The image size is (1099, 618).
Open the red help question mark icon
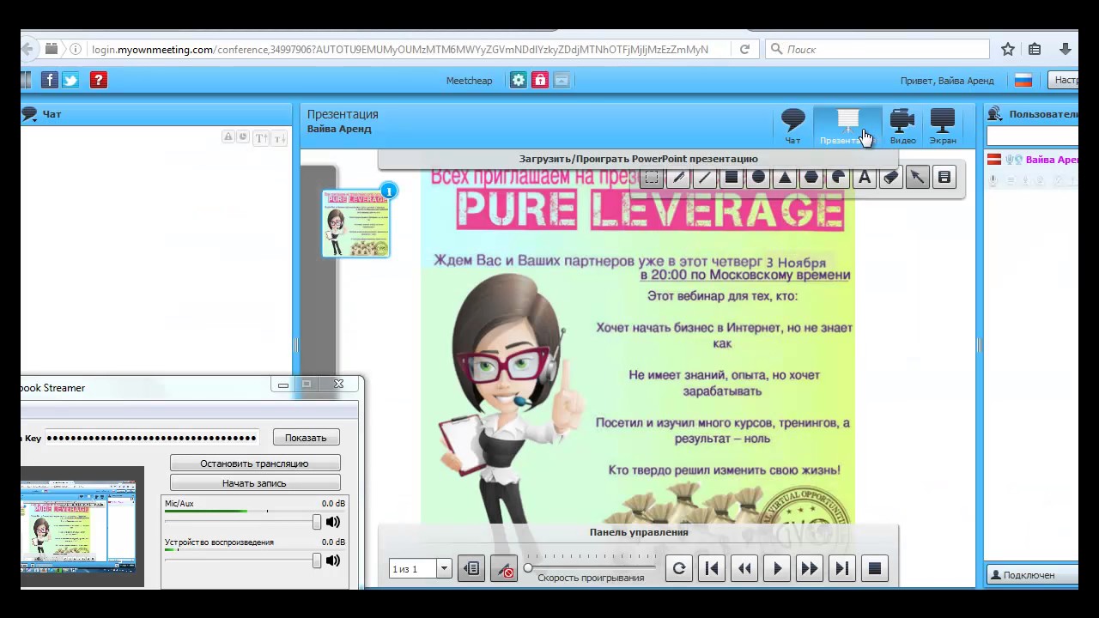point(99,80)
